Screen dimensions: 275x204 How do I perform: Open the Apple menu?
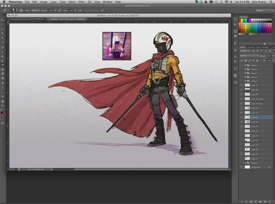click(x=4, y=2)
